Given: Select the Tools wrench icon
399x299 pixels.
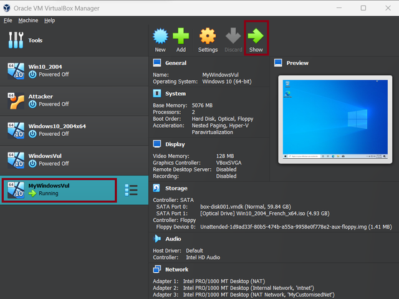Looking at the screenshot, I should [x=16, y=40].
